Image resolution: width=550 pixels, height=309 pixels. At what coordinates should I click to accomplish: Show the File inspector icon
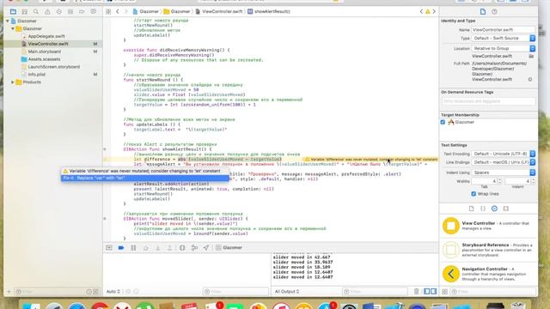[x=483, y=11]
